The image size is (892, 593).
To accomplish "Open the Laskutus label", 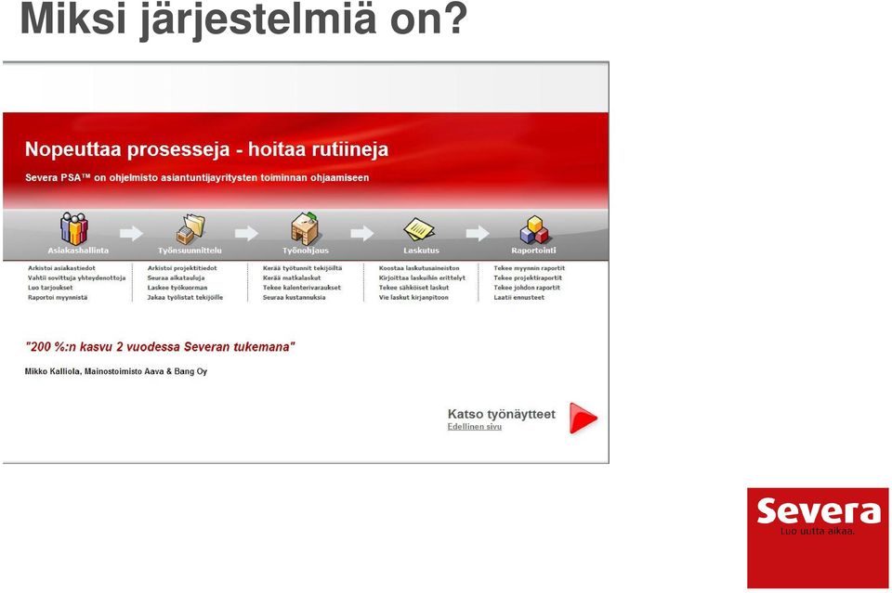I will [x=421, y=251].
